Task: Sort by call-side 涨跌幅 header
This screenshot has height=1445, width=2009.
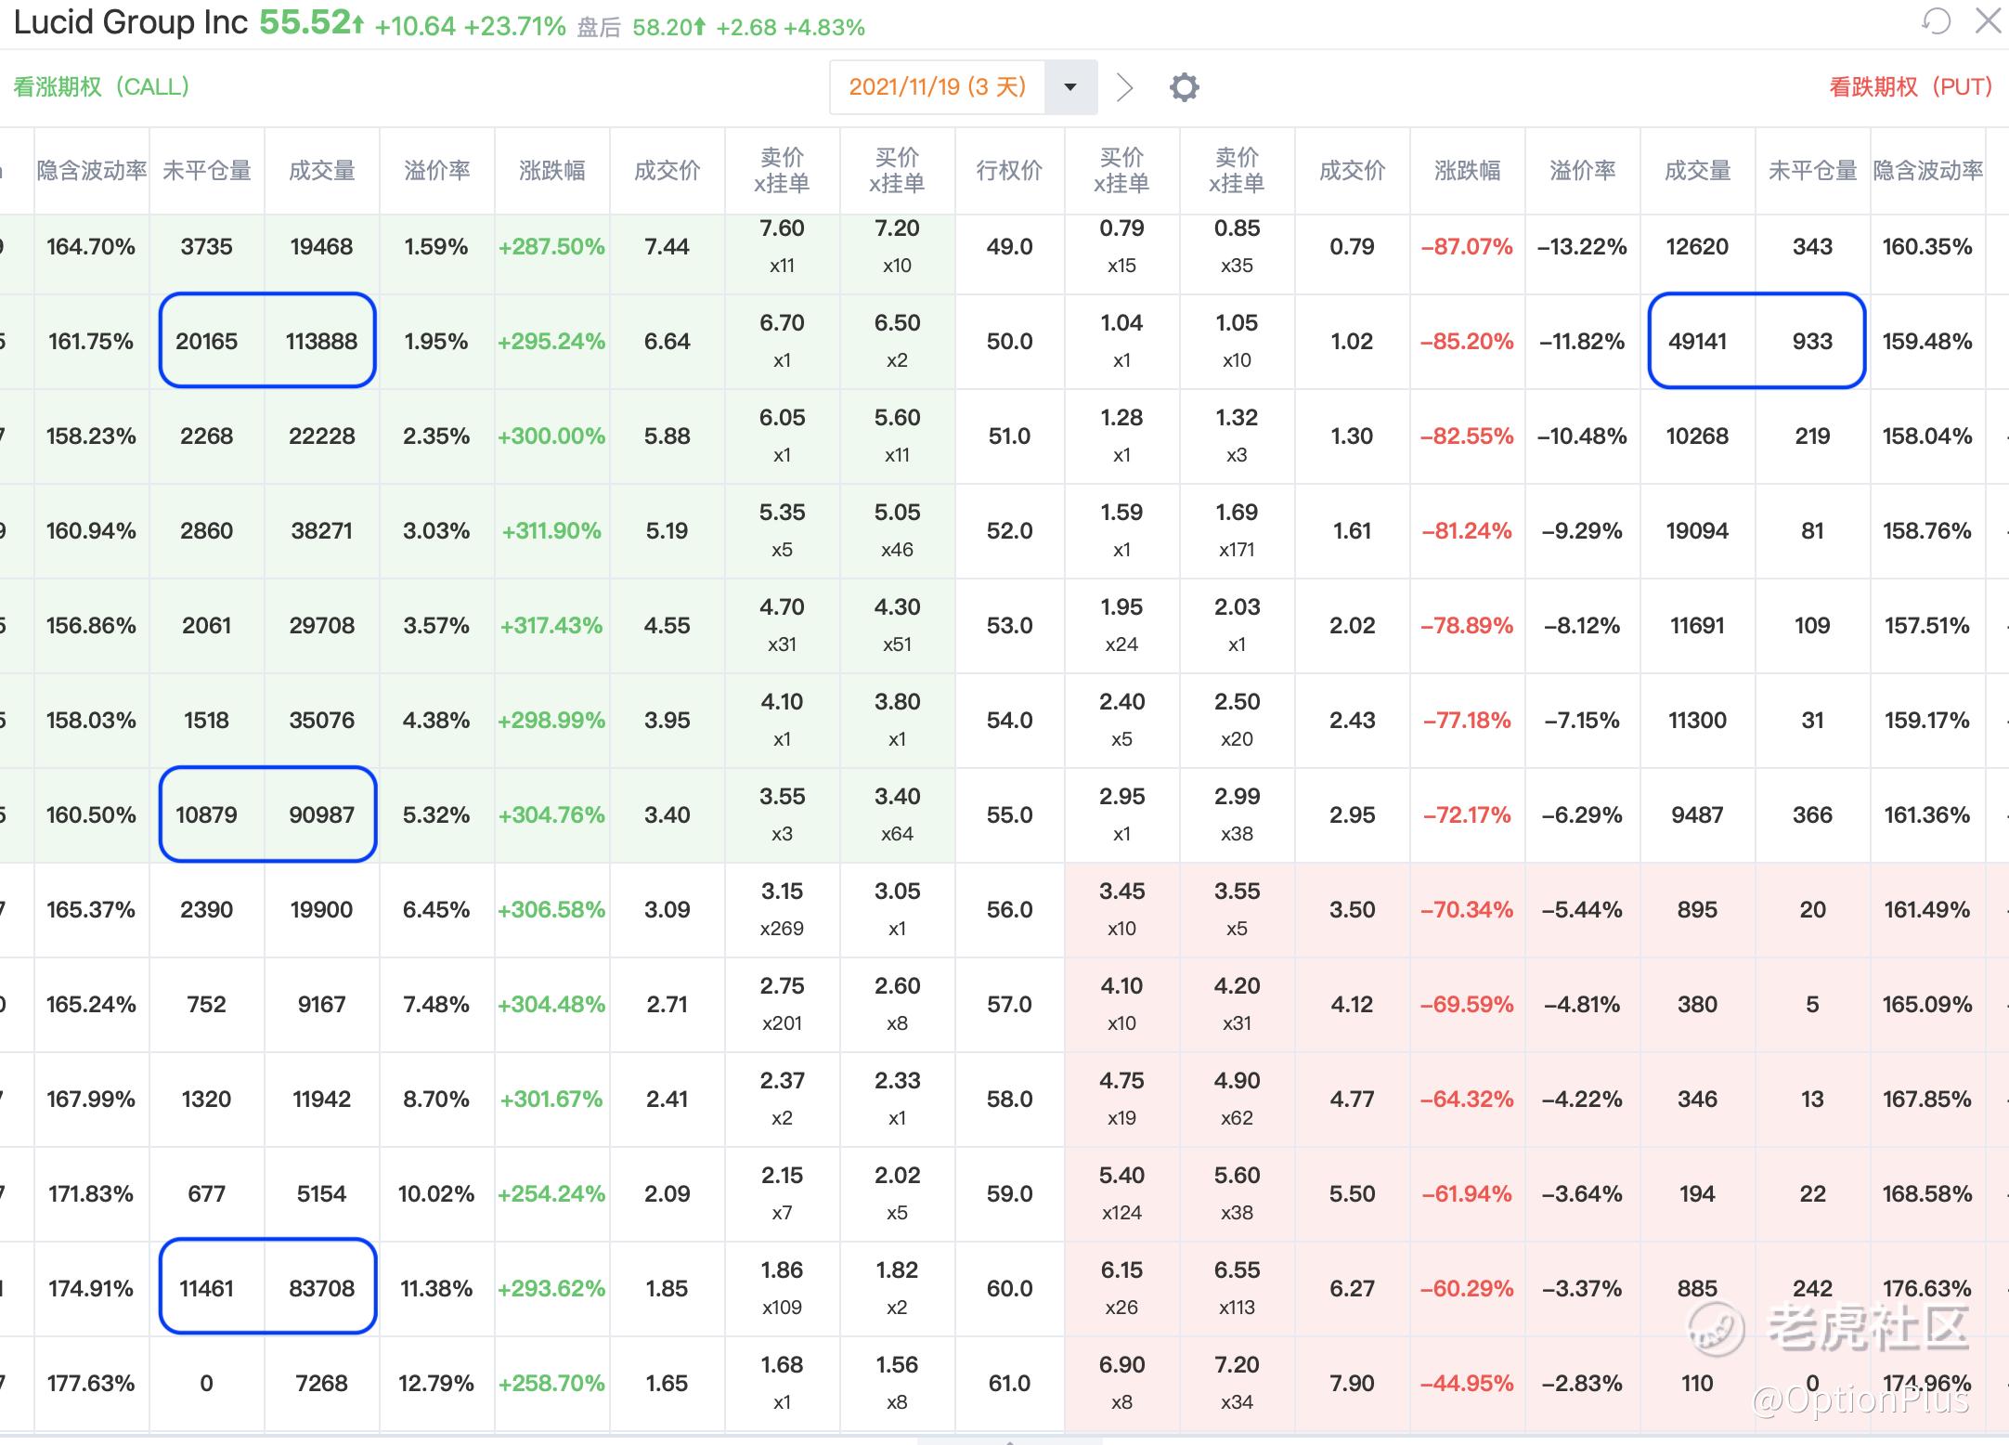Action: coord(551,171)
